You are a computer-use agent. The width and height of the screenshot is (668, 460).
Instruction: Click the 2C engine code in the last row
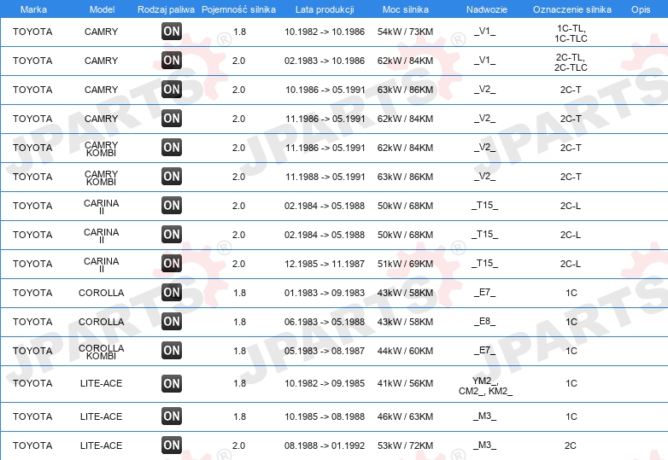coord(571,445)
